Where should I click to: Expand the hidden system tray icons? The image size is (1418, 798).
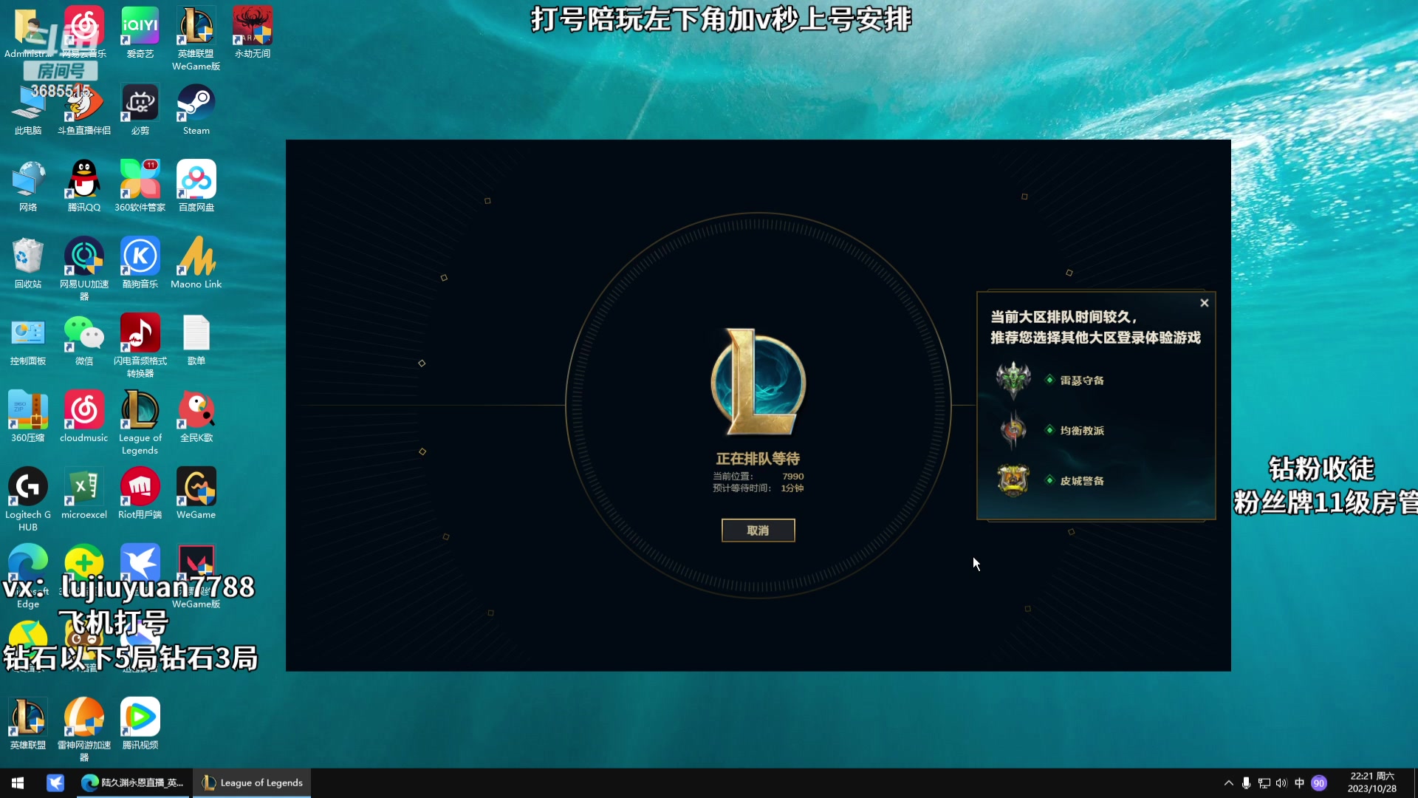click(1228, 783)
